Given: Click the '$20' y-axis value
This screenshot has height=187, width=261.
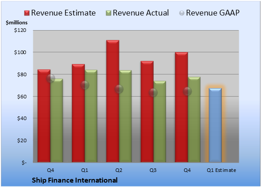Looking at the screenshot, I should tap(22, 140).
